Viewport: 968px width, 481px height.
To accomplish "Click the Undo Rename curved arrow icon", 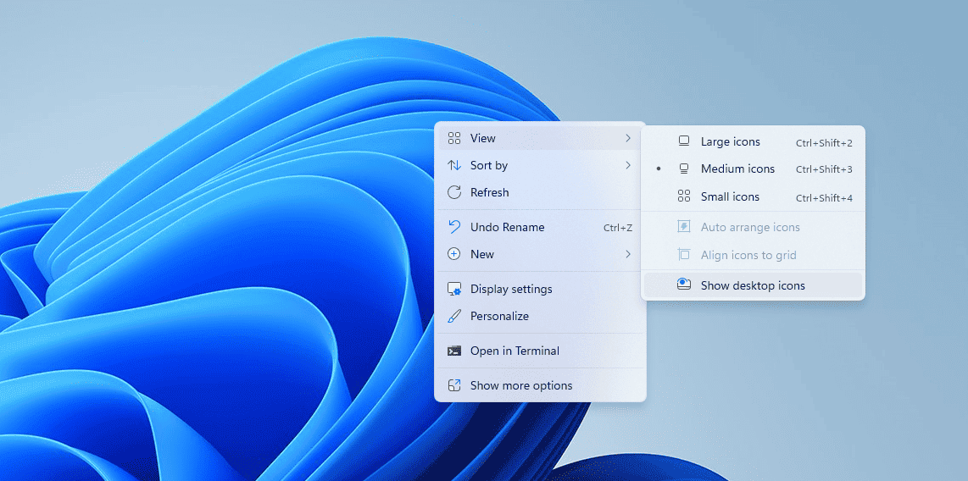I will [454, 227].
